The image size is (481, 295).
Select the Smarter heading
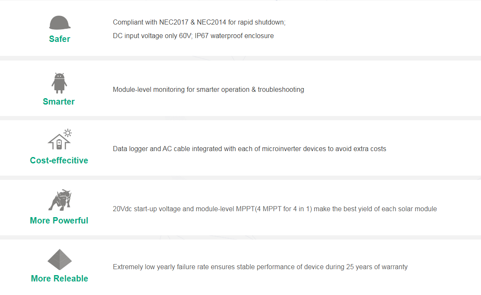click(58, 102)
